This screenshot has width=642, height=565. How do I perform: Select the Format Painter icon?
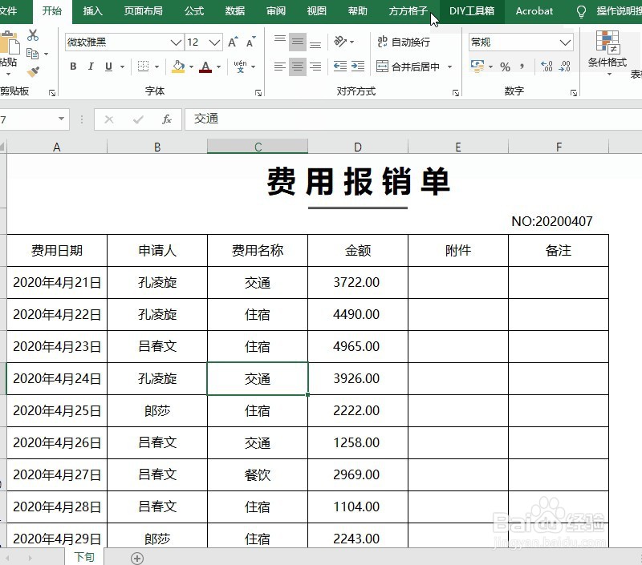point(35,71)
